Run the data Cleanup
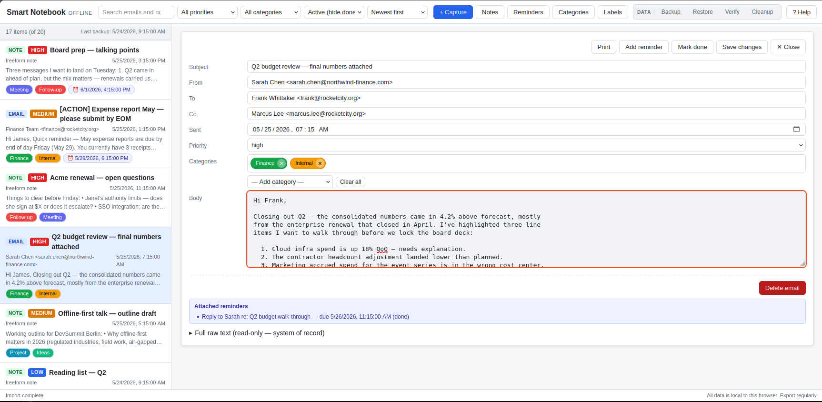 point(762,12)
